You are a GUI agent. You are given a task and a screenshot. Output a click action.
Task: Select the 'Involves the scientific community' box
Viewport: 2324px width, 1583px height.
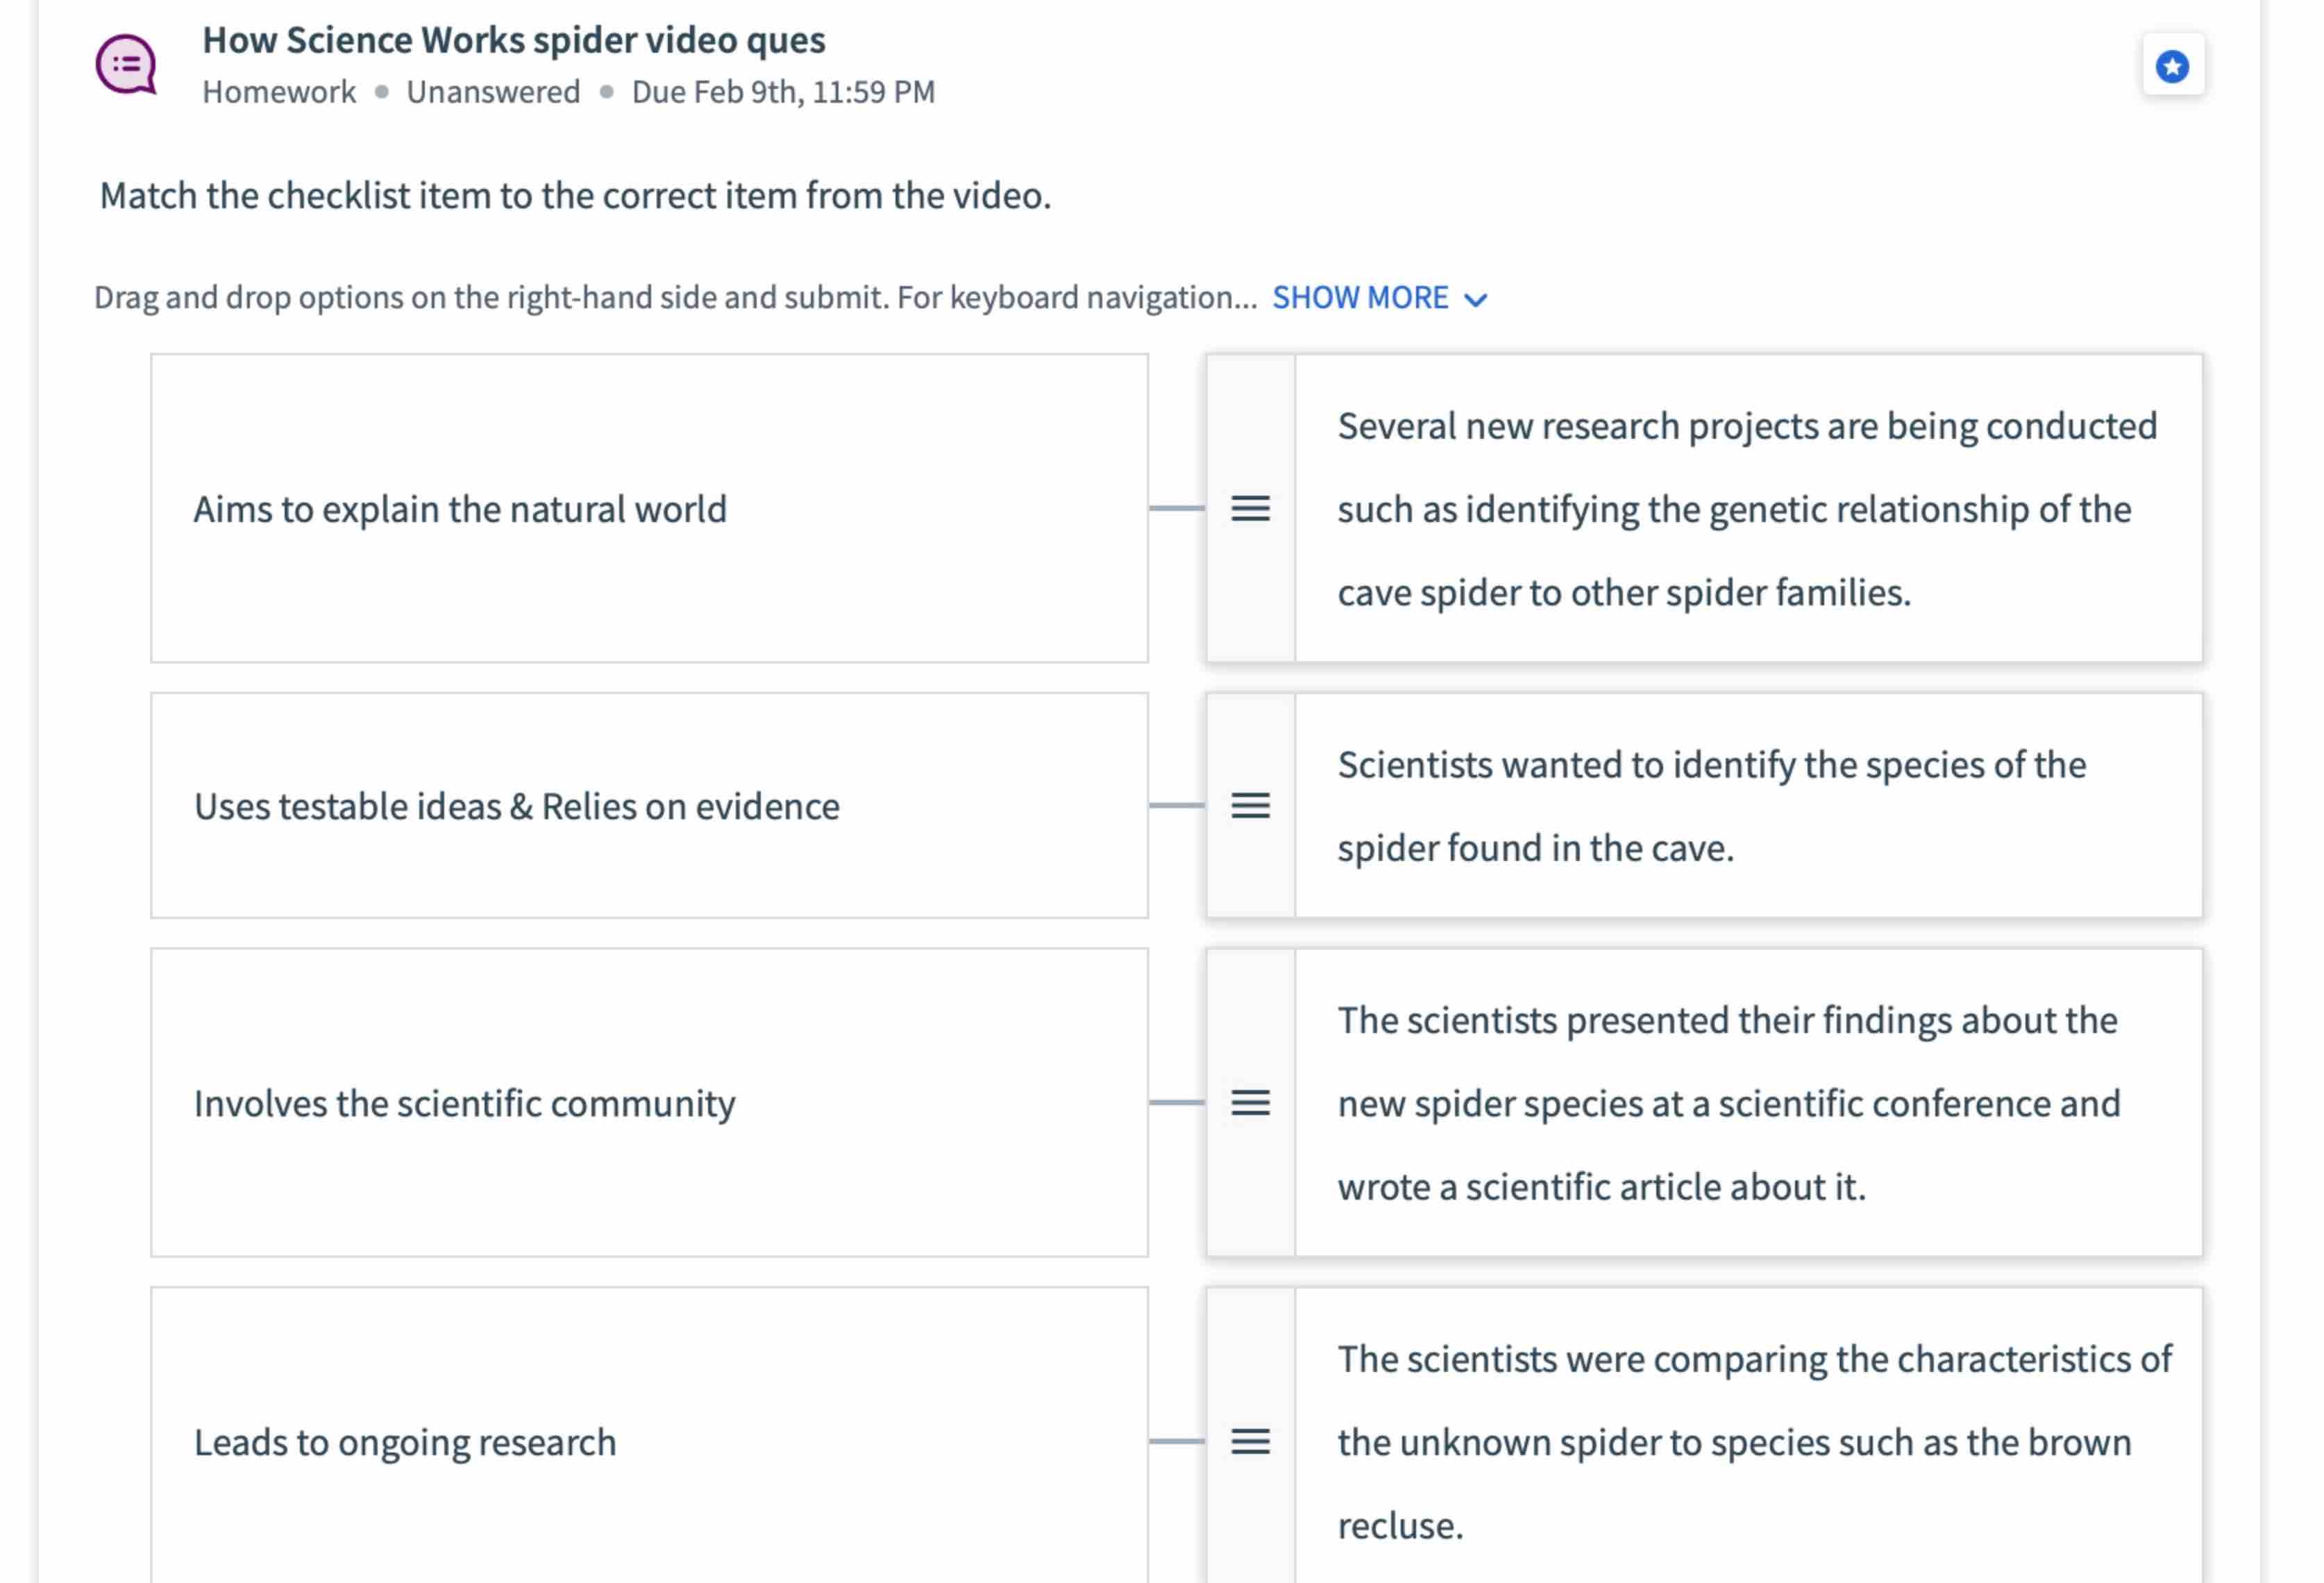pos(649,1102)
